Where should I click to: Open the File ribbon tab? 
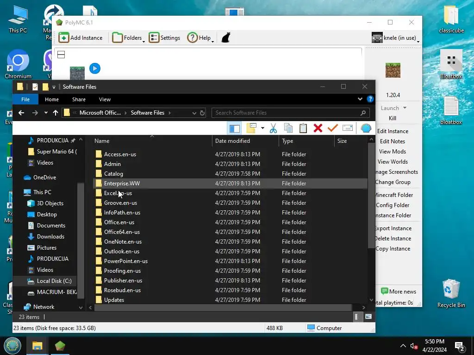[25, 99]
